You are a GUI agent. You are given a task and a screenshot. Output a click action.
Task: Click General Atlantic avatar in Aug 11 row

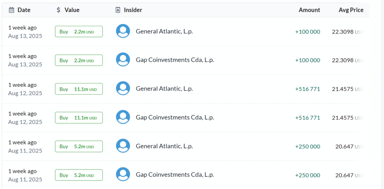(123, 146)
